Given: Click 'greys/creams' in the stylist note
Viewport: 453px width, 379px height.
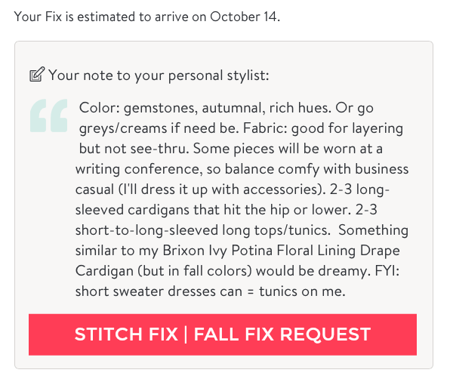Looking at the screenshot, I should coord(123,128).
